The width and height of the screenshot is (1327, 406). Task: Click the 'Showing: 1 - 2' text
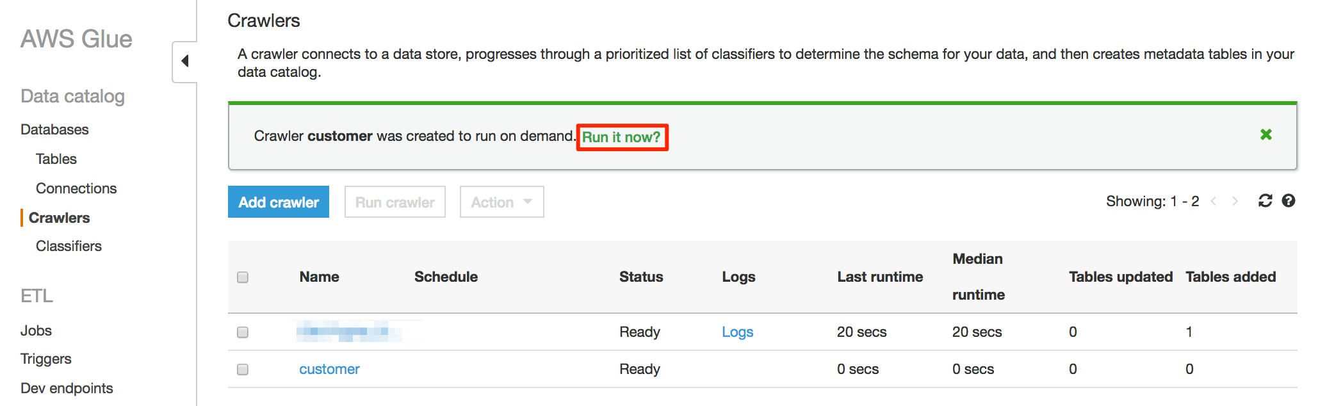(1152, 201)
